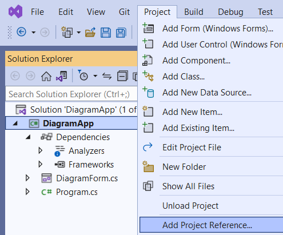The height and width of the screenshot is (235, 283).
Task: Click the Navigate Backward arrow in toolbar
Action: [21, 32]
